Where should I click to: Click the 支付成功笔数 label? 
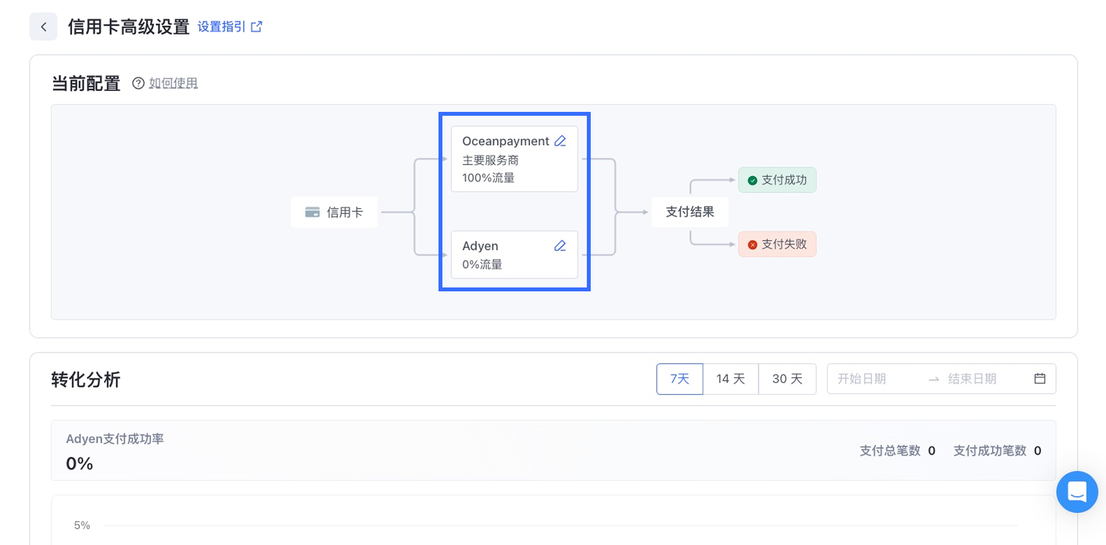[990, 451]
